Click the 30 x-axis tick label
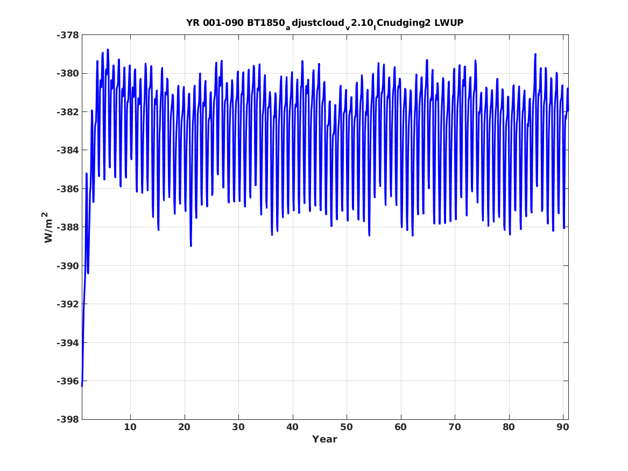 pos(238,427)
